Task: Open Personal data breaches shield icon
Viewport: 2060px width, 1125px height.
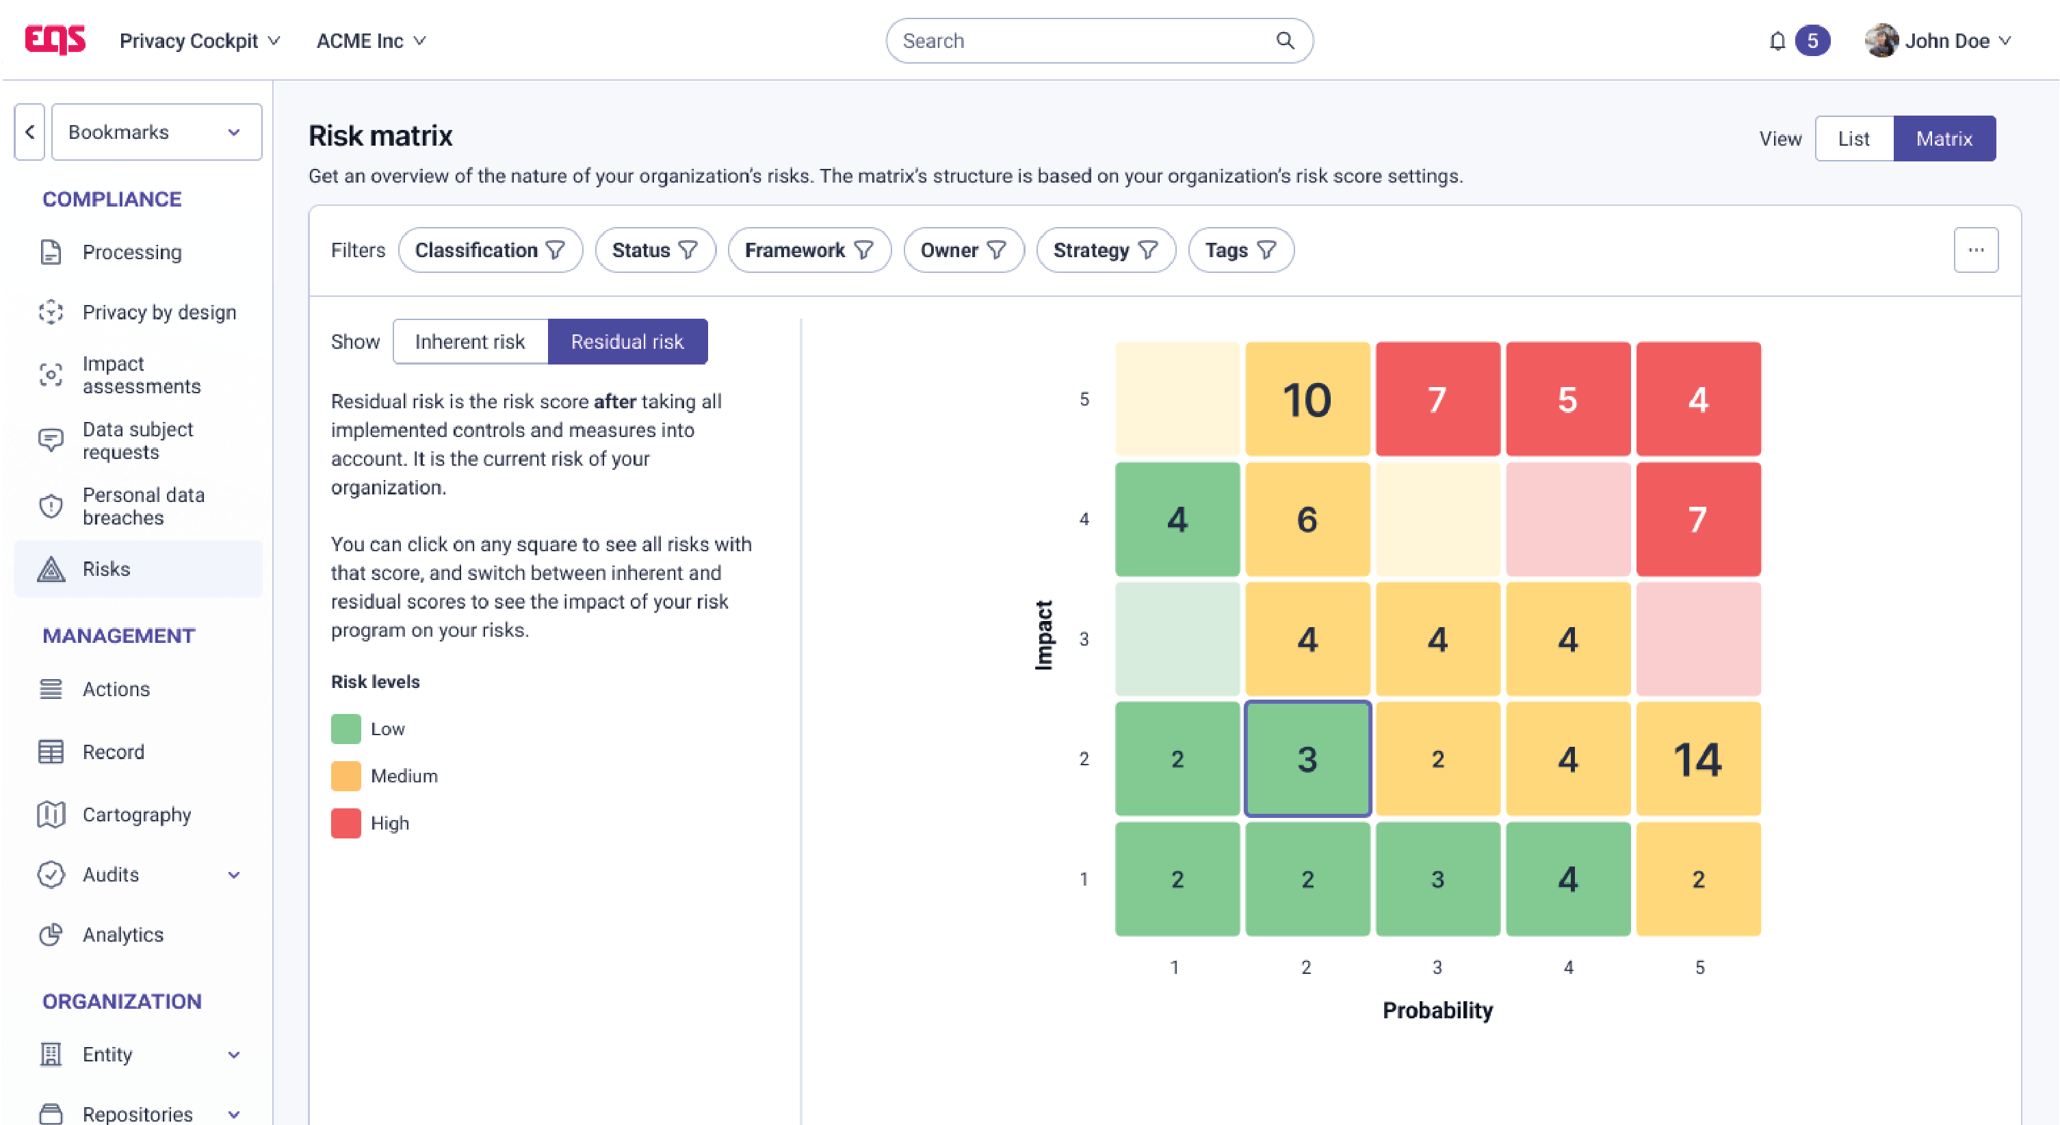Action: click(x=51, y=506)
